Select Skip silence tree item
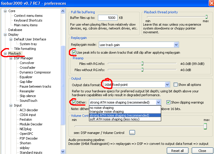Viewport: 214px width, 154px height. pyautogui.click(x=28, y=96)
